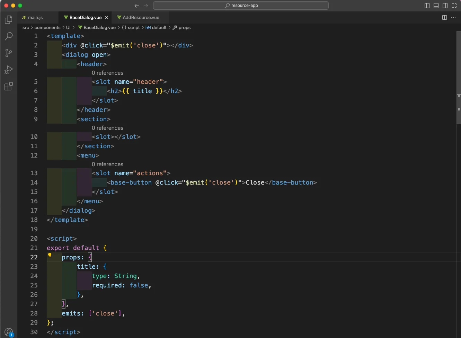Click 'dialog open' on line 3
This screenshot has height=338, width=461.
86,55
